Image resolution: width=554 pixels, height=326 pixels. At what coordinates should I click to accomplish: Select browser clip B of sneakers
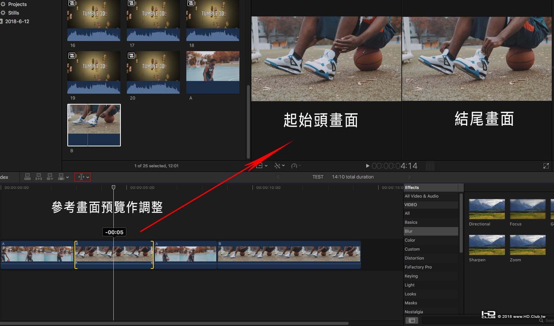(x=94, y=125)
